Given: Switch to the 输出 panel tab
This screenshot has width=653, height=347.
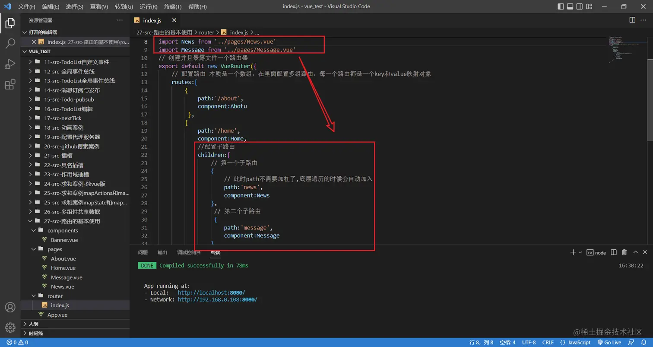Looking at the screenshot, I should pyautogui.click(x=162, y=252).
